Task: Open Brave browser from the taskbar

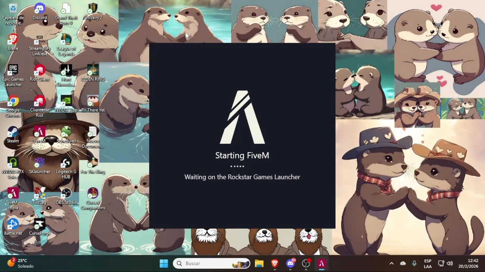Action: (275, 263)
